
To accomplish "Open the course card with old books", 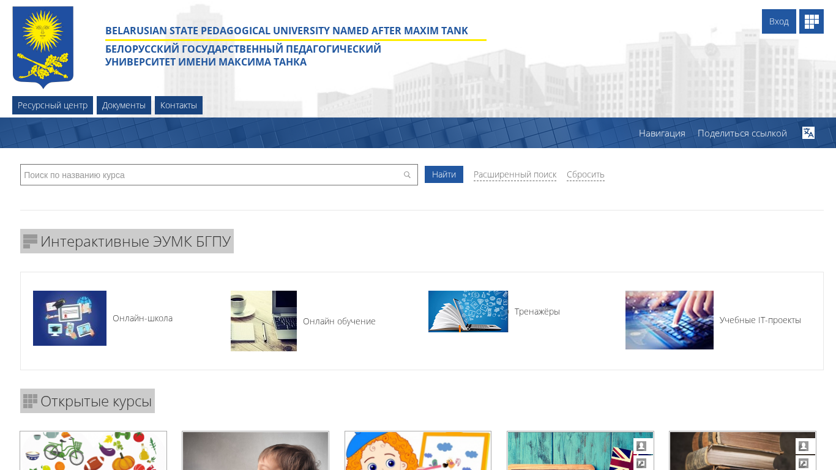I will pos(742,450).
